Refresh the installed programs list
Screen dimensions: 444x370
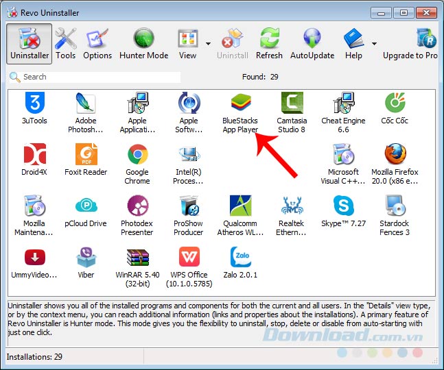point(269,44)
